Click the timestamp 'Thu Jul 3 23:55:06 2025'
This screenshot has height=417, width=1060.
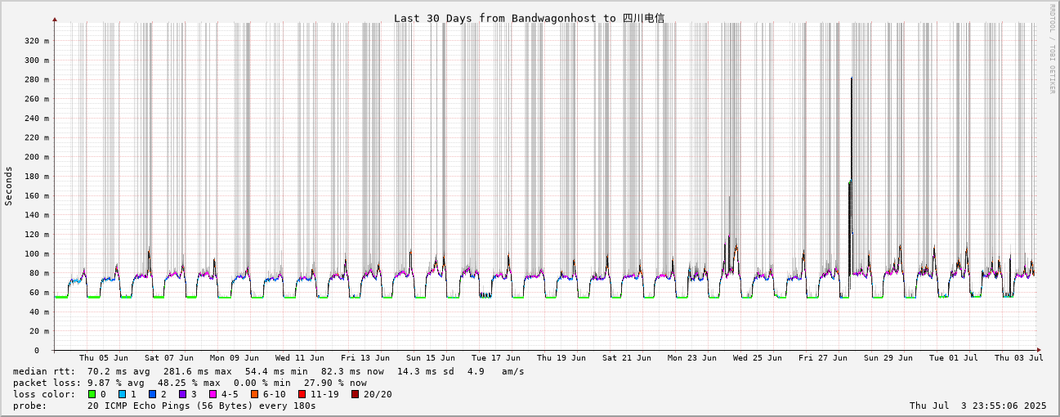pyautogui.click(x=977, y=406)
